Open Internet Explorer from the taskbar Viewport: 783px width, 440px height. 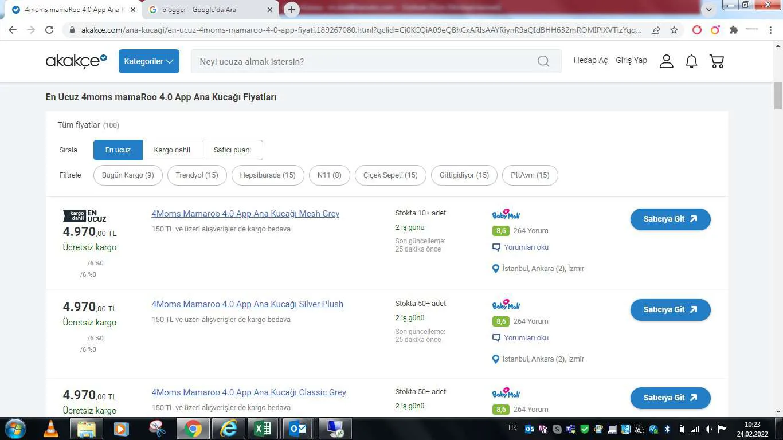[x=228, y=429]
